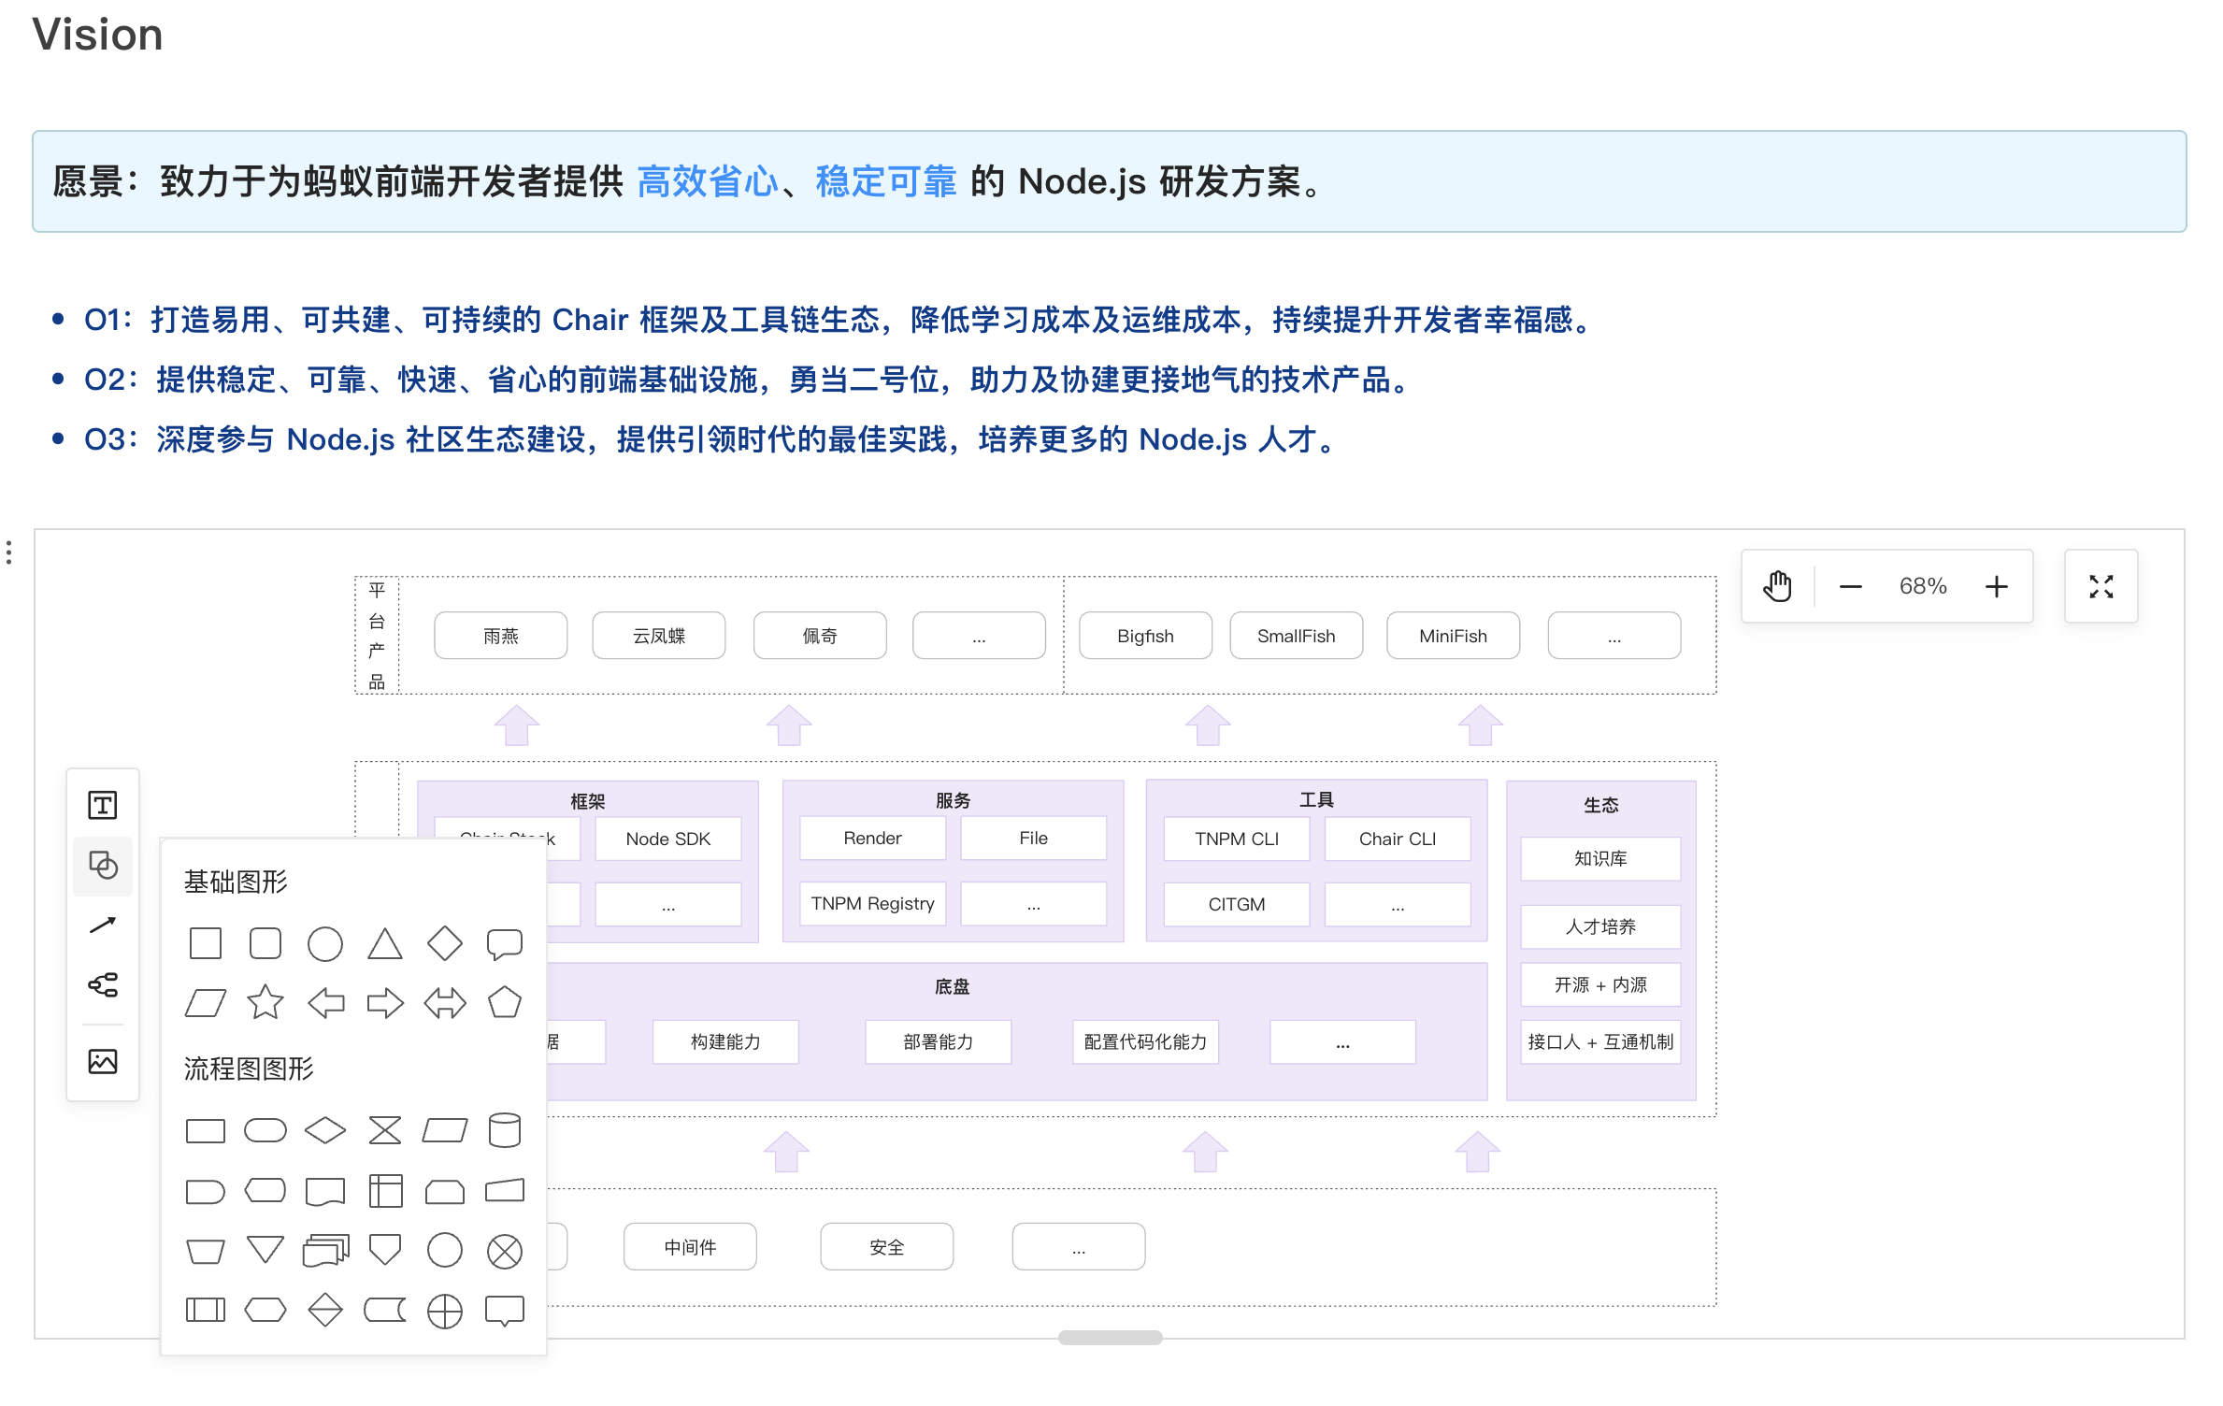Pick the basic square shape
The width and height of the screenshot is (2223, 1406).
click(x=206, y=944)
